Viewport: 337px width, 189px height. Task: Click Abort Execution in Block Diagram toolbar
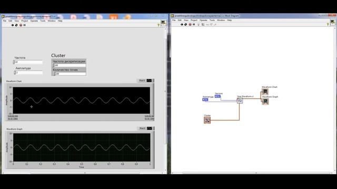pyautogui.click(x=190, y=25)
